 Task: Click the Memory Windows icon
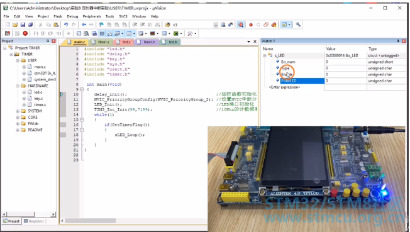click(x=129, y=33)
